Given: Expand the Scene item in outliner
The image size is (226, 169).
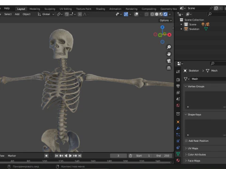Looking at the screenshot, I should coord(181,24).
